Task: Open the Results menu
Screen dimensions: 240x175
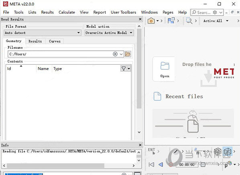Action: point(47,12)
